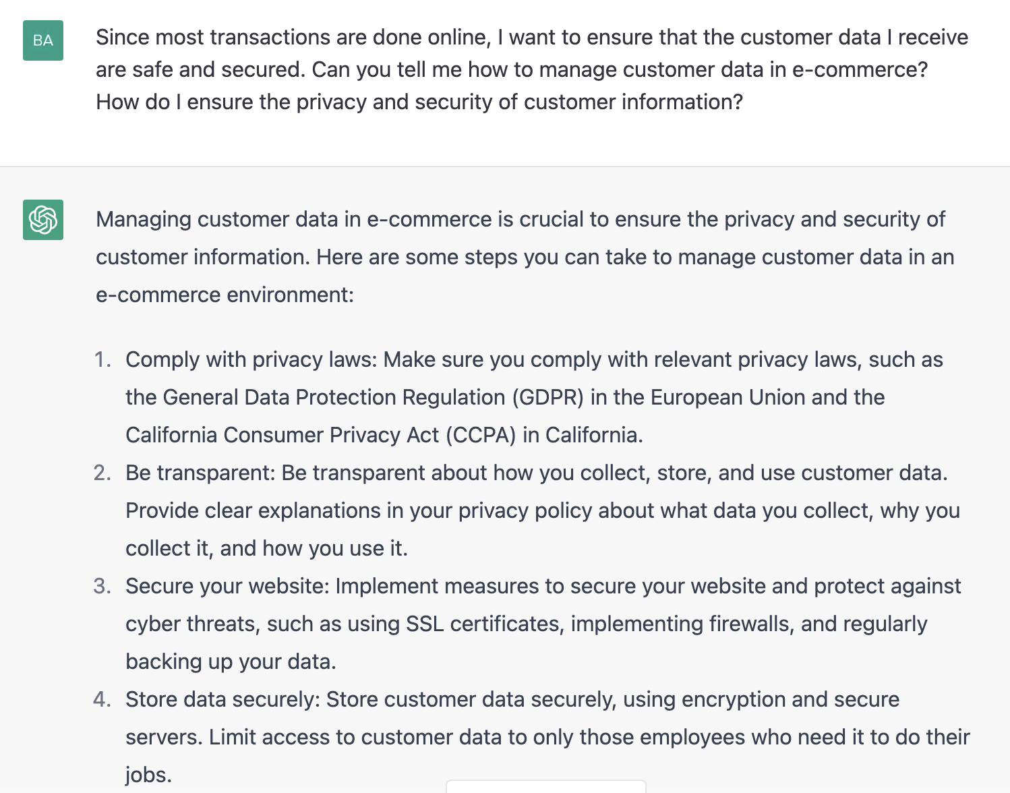Click the ChatGPT logo avatar icon
This screenshot has height=793, width=1010.
click(43, 220)
